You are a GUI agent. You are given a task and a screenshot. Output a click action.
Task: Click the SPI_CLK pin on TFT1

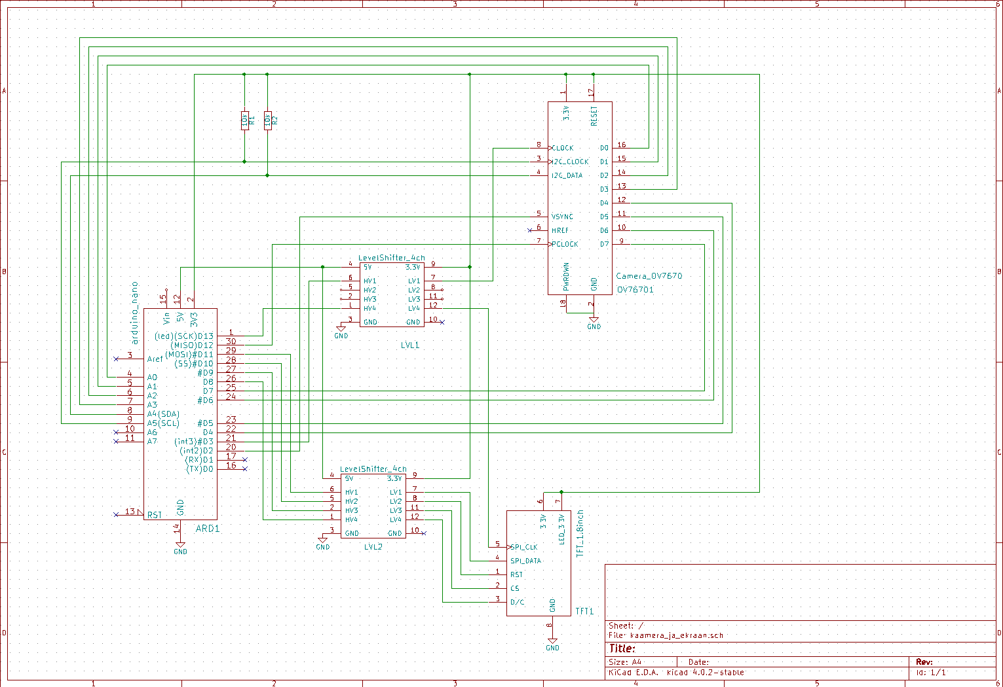click(524, 547)
